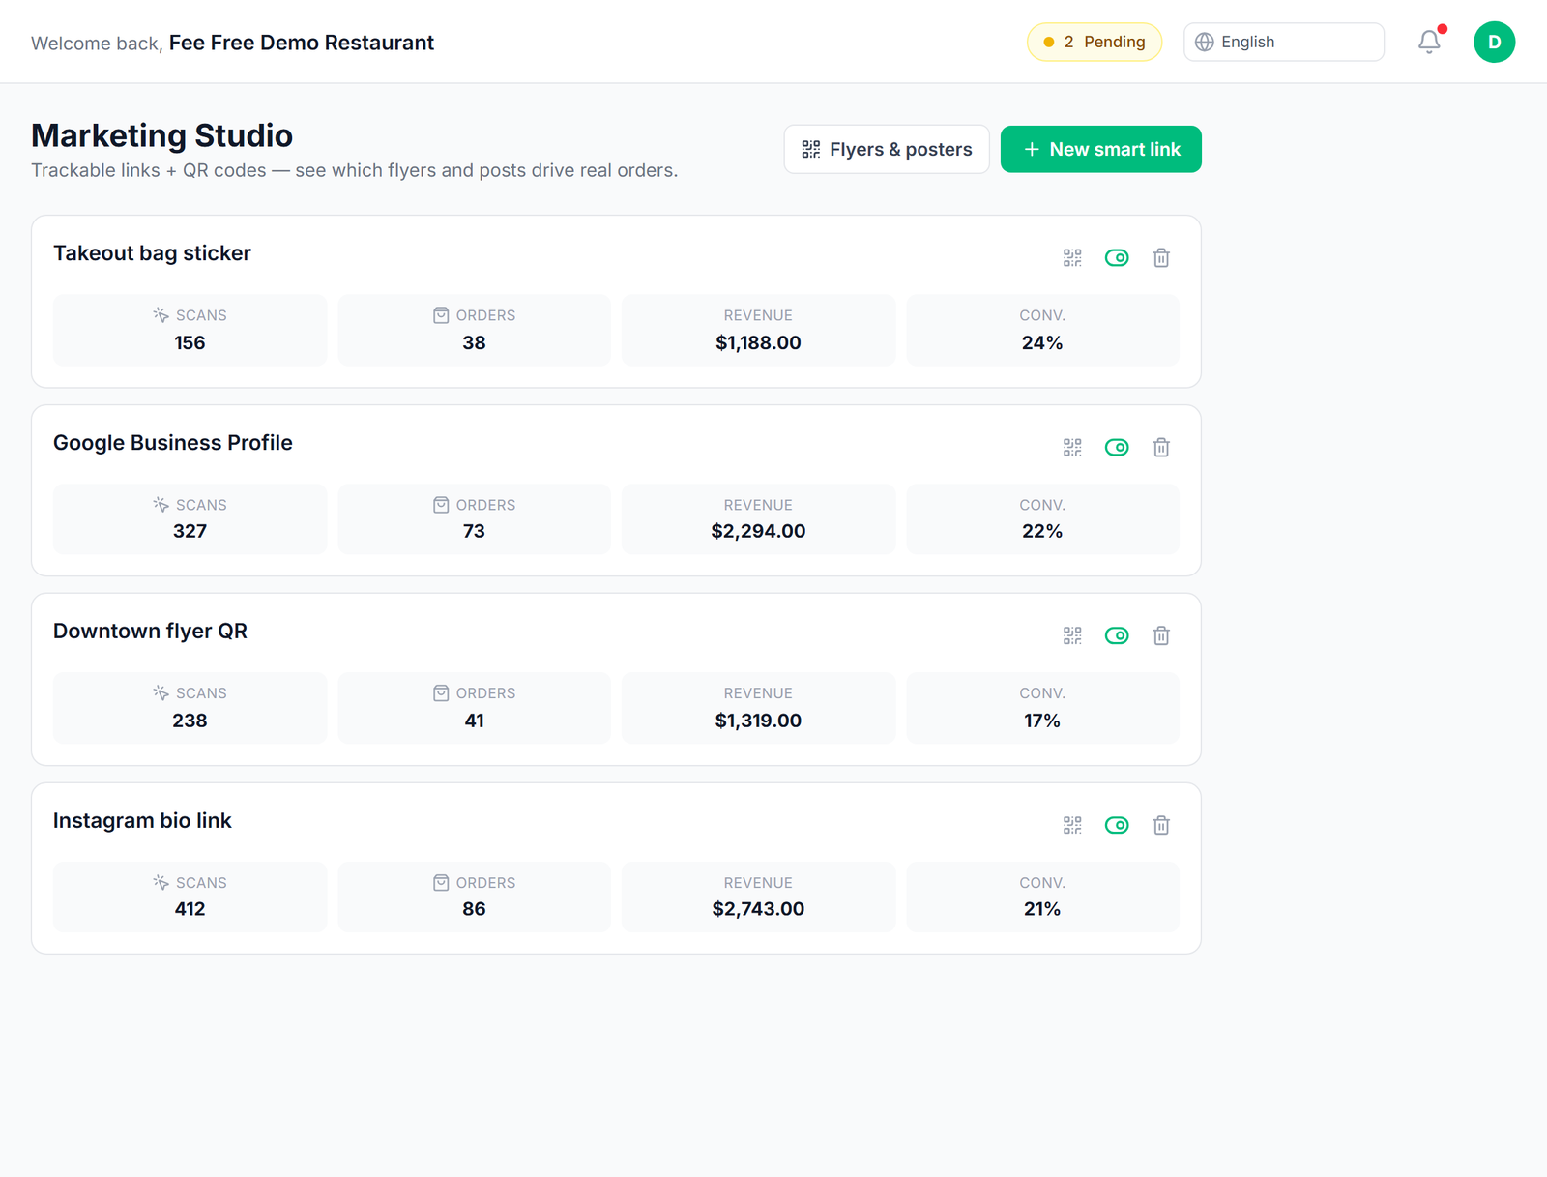Screen dimensions: 1547x1177
Task: Click the Fee Free Demo Restaurant name
Action: [302, 43]
